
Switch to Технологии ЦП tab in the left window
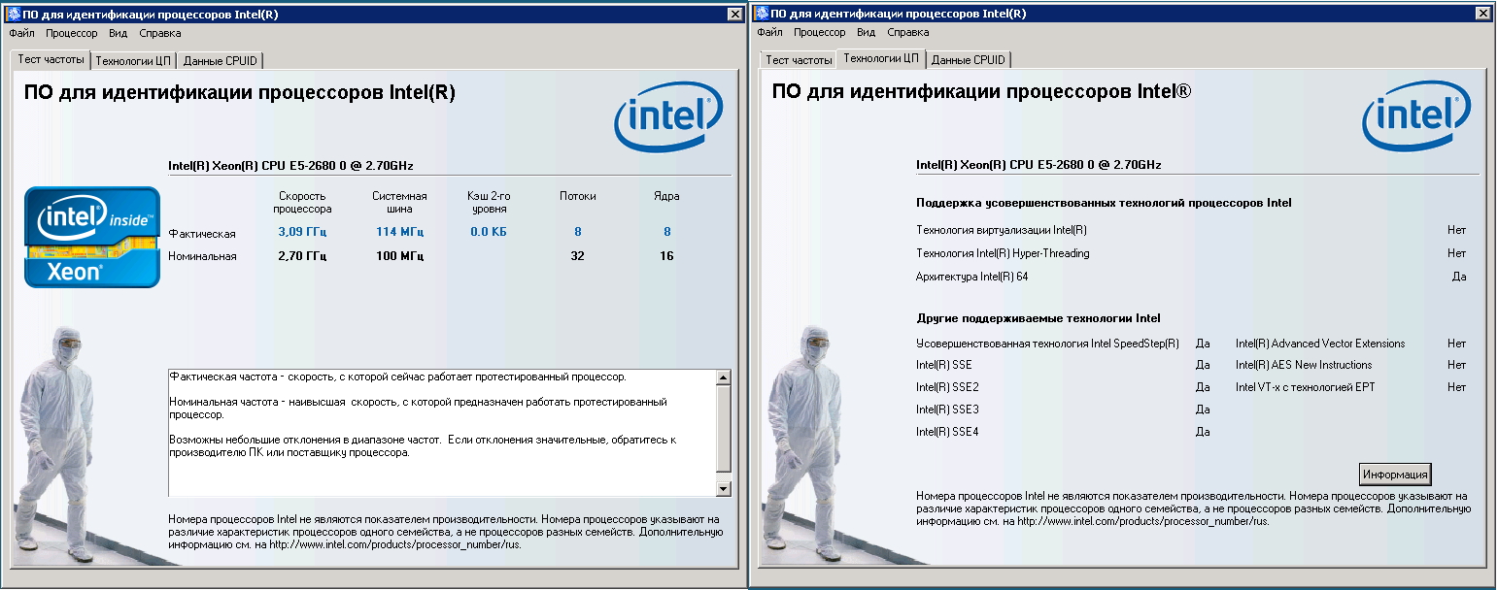pyautogui.click(x=132, y=60)
